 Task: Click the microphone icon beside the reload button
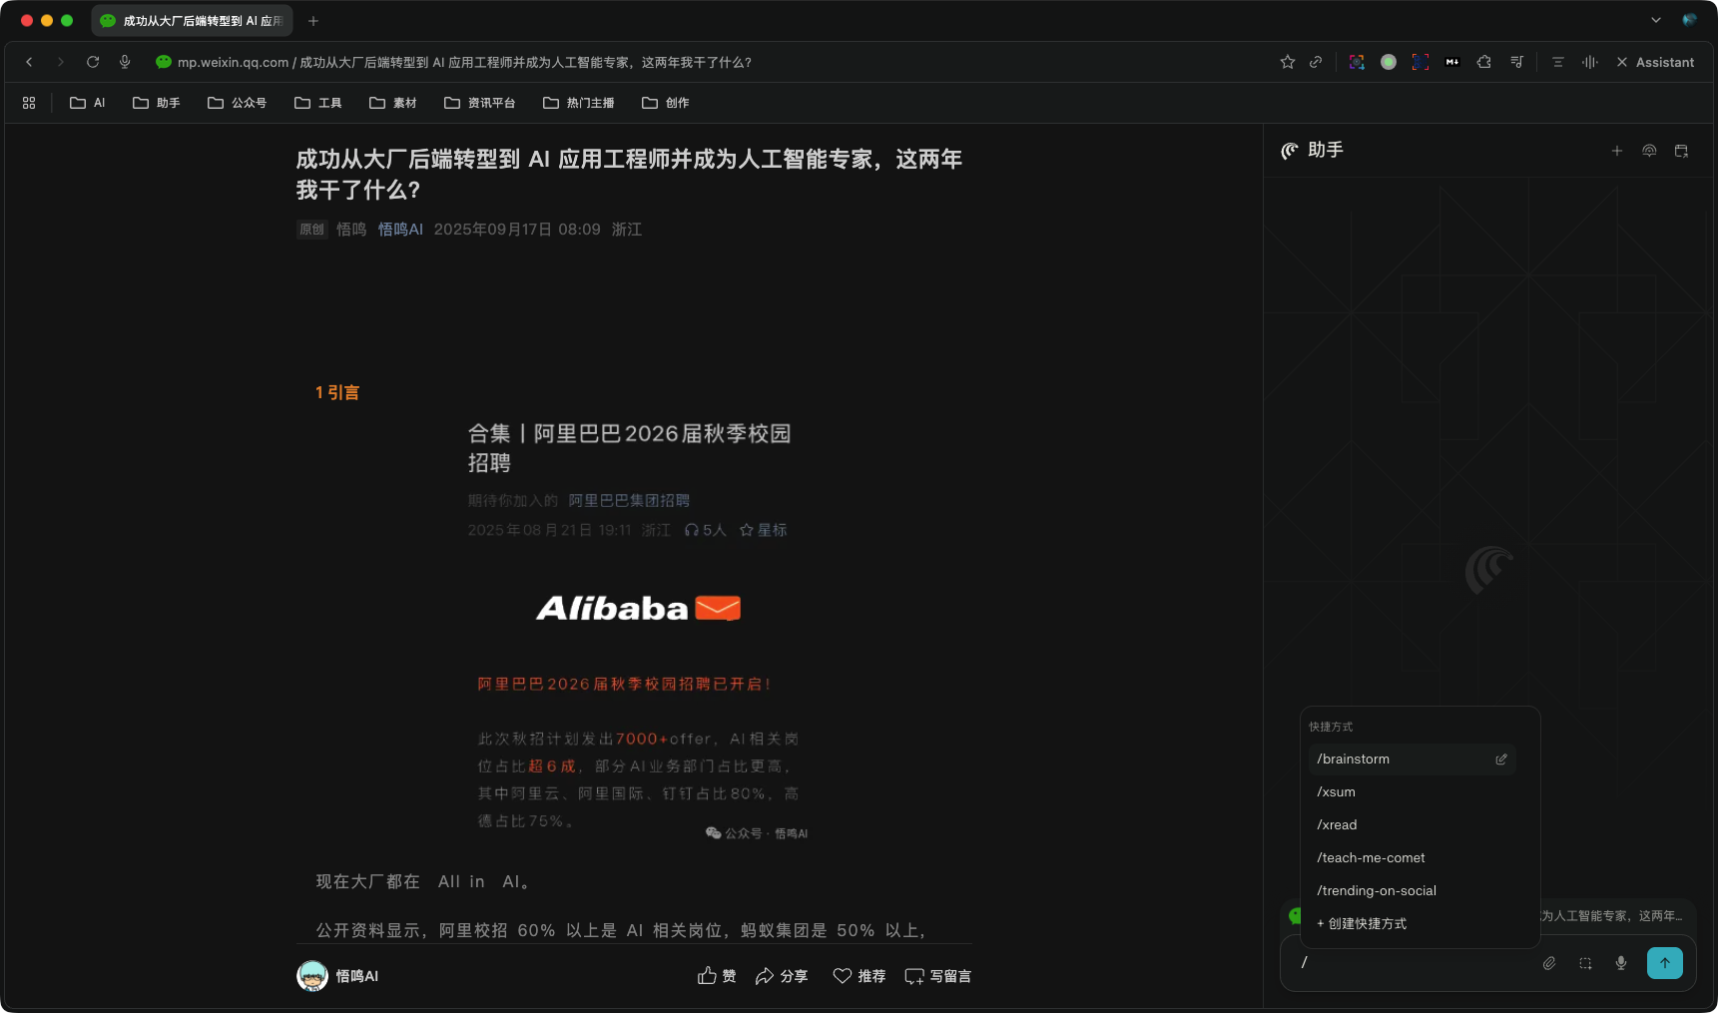125,62
